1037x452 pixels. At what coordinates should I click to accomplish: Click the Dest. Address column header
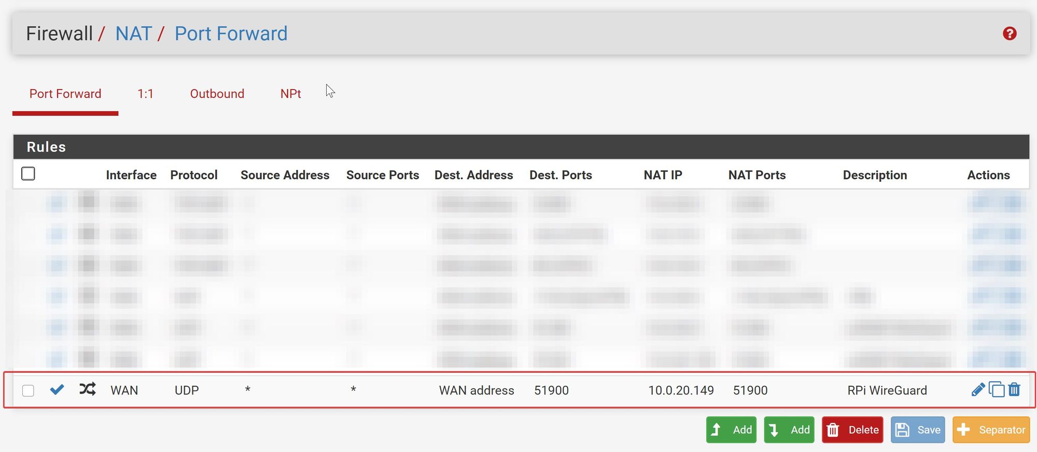473,175
